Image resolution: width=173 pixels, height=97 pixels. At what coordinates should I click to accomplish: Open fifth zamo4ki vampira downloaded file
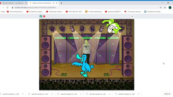[125, 94]
